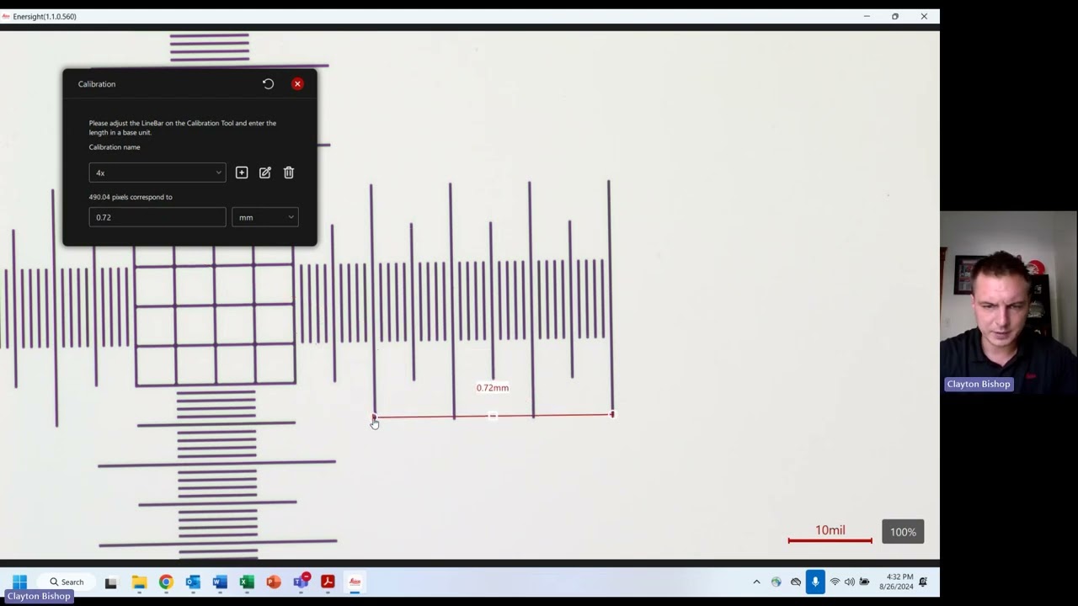Show hidden system tray icons chevron
The width and height of the screenshot is (1078, 606).
756,582
